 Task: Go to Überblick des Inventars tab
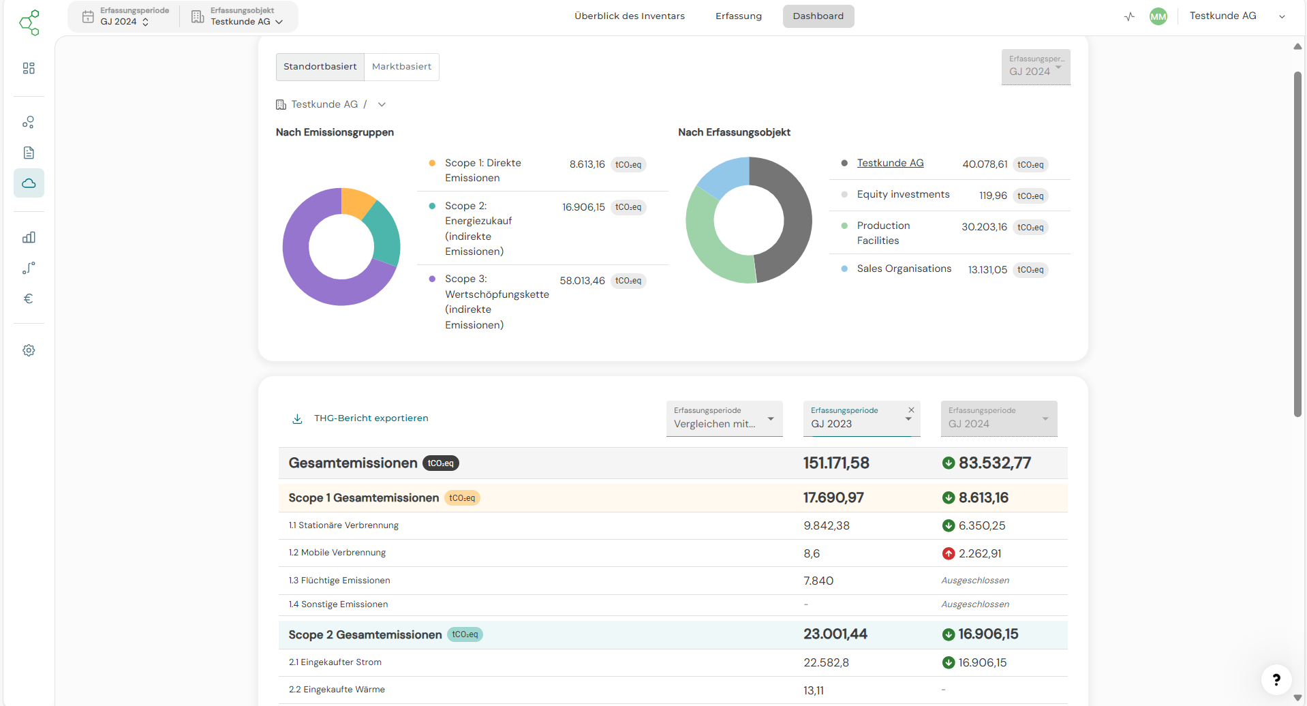click(x=629, y=16)
